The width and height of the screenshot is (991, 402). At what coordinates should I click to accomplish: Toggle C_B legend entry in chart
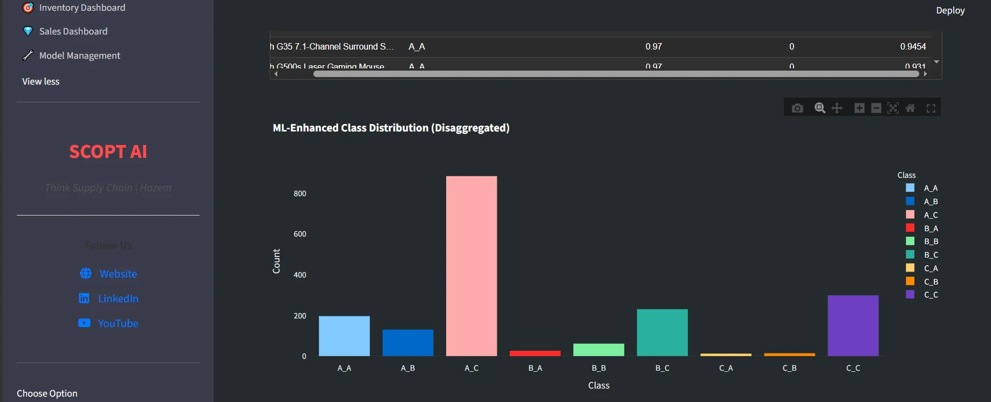pos(922,281)
